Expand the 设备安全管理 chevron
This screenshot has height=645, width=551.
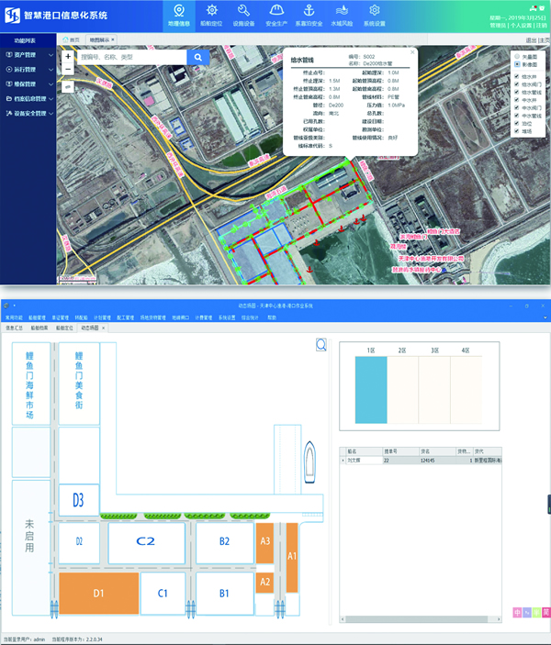click(51, 114)
